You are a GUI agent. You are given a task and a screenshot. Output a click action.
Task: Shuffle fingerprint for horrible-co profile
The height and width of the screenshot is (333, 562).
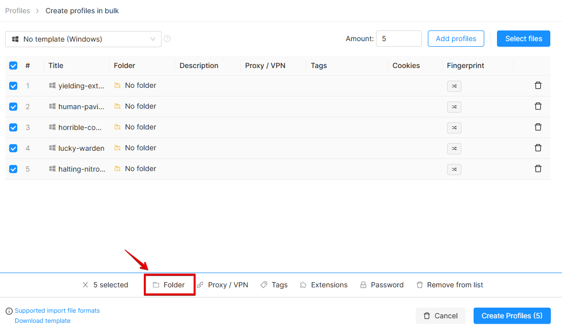click(454, 127)
